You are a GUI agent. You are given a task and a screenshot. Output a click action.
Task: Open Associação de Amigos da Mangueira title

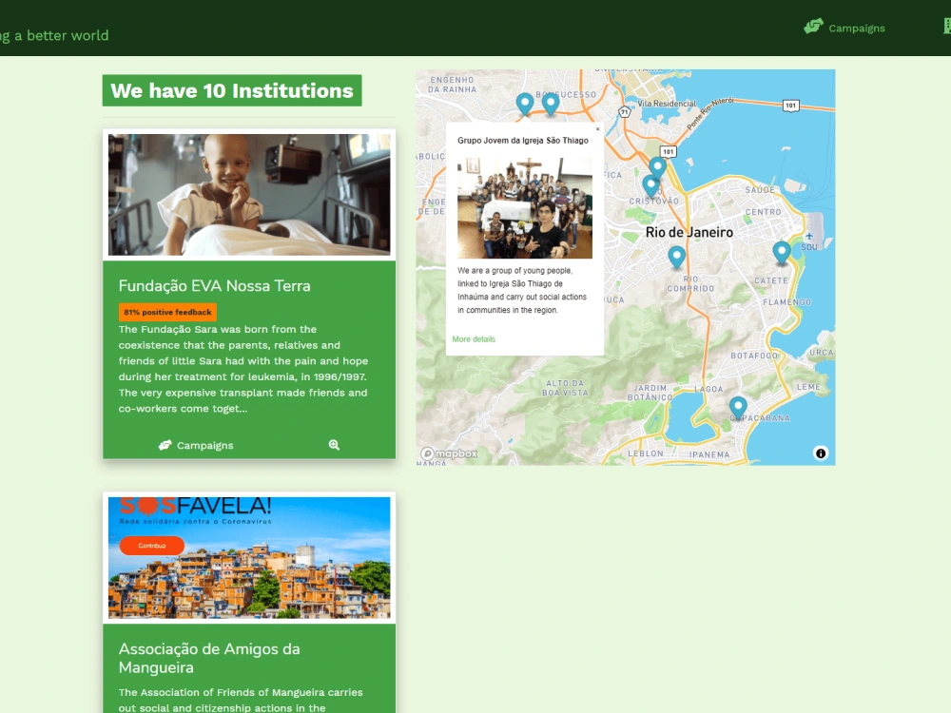(x=209, y=658)
